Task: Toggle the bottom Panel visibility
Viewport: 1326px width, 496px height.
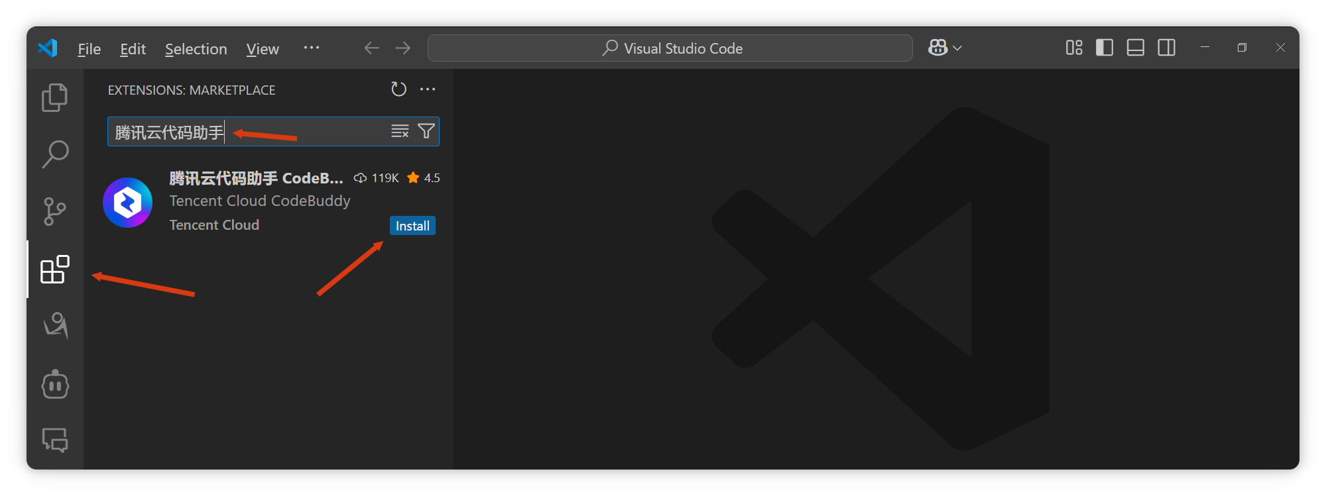Action: point(1135,48)
